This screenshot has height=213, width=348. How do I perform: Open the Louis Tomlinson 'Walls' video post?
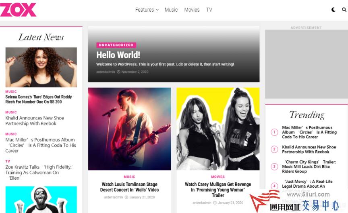[129, 187]
